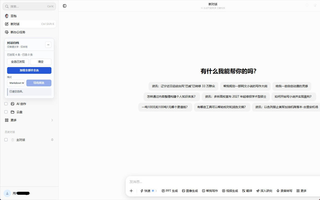Viewport: 320px width, 200px height.
Task: Open the Markdown format dropdown
Action: (x=16, y=83)
